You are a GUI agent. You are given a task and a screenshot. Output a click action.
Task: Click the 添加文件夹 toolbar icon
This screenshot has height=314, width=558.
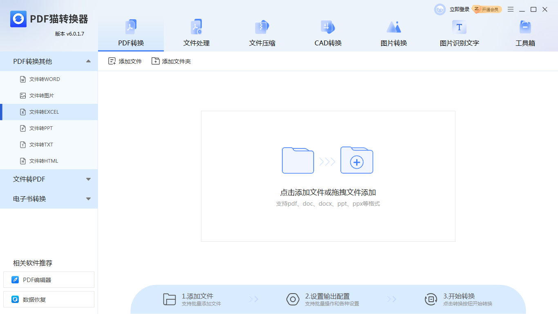coord(155,61)
